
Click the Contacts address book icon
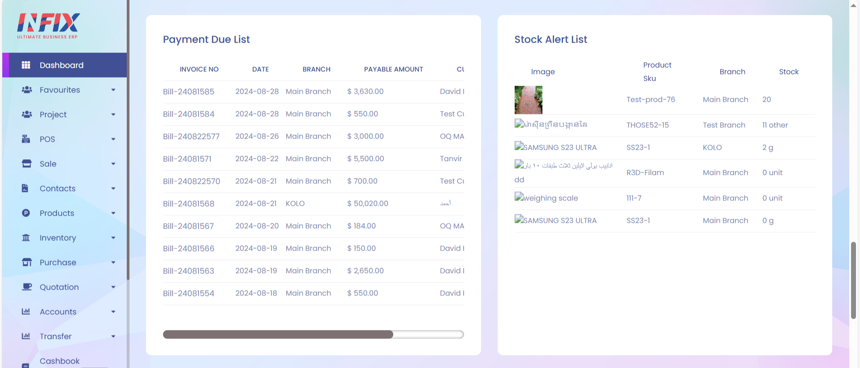(x=25, y=188)
